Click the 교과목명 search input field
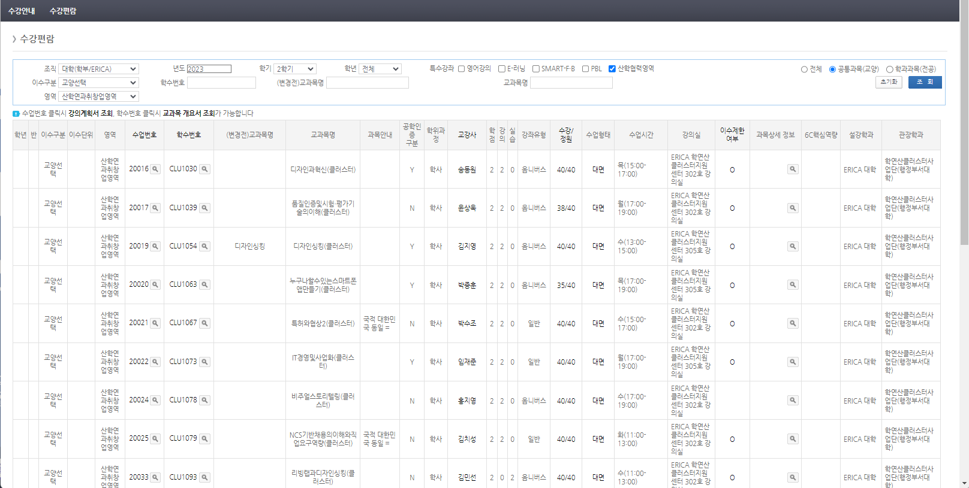 571,83
